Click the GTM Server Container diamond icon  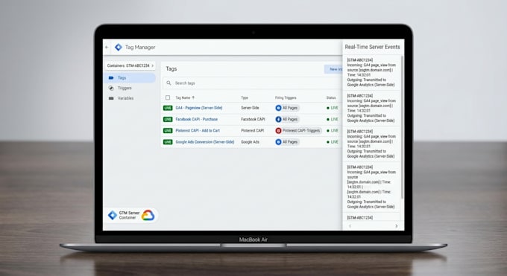tap(113, 215)
